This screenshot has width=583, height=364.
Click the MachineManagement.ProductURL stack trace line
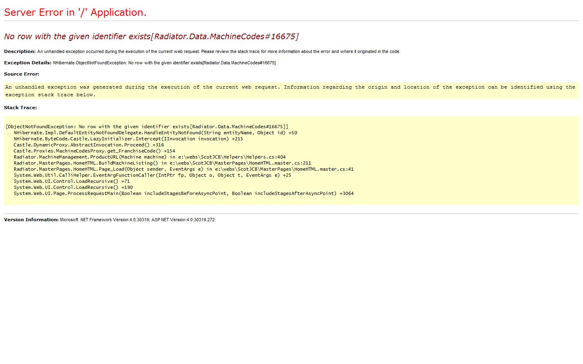149,157
